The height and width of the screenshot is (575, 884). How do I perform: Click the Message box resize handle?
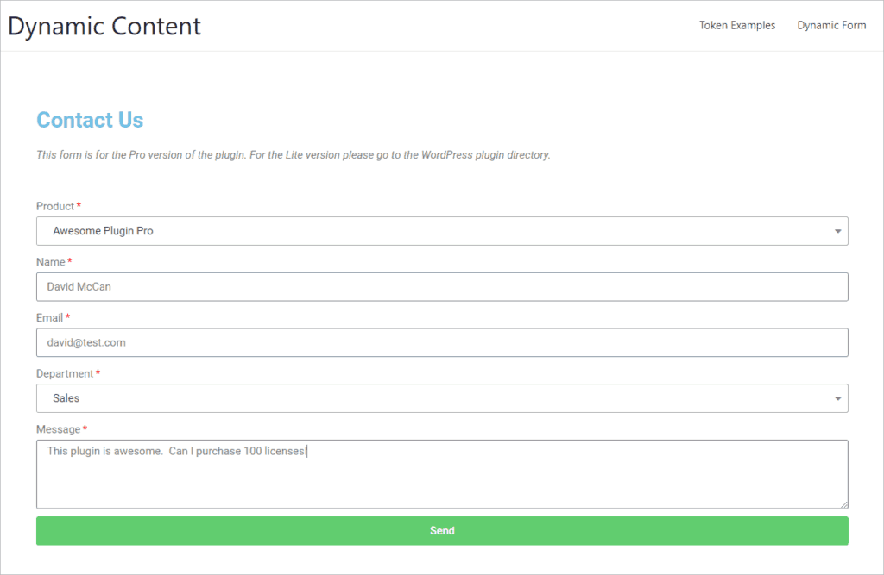843,504
